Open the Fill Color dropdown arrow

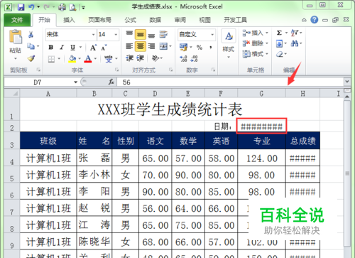click(80, 58)
